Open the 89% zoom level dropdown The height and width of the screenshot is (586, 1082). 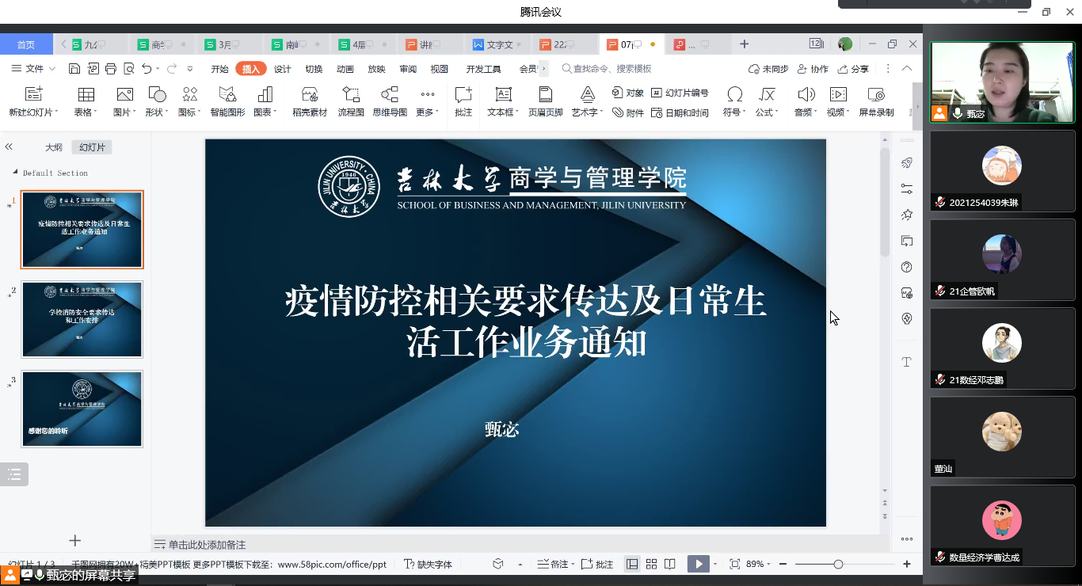(x=759, y=564)
